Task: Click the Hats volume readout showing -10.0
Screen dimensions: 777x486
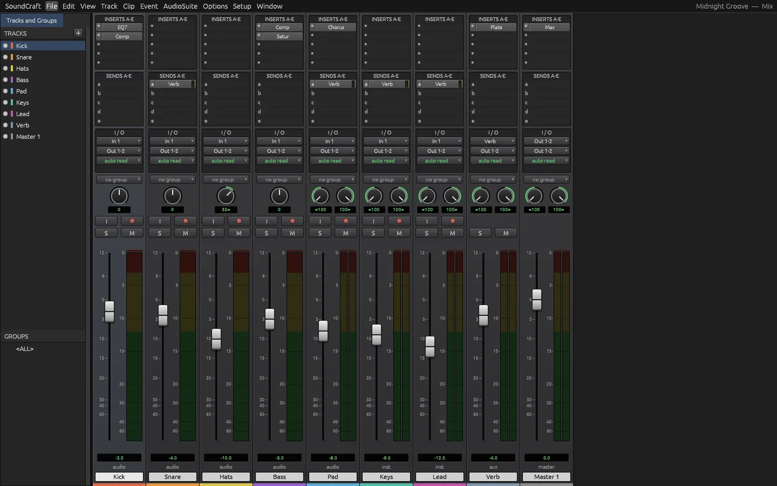Action: pyautogui.click(x=226, y=458)
